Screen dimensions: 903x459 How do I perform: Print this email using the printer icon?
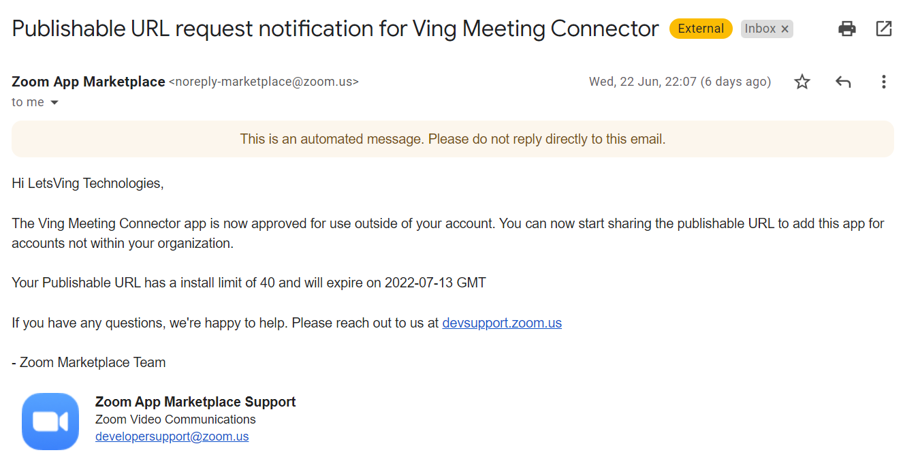coord(846,29)
